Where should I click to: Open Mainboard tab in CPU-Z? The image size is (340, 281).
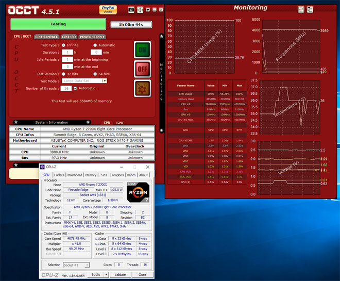coord(75,175)
